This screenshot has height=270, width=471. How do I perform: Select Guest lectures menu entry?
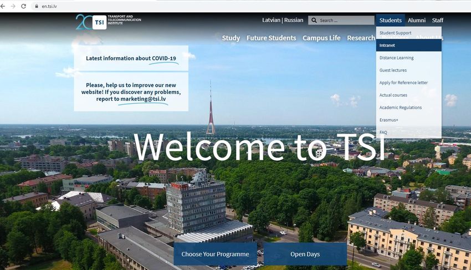point(408,70)
